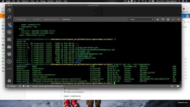This screenshot has width=190, height=107.
Task: Click the circular branch icon in activity bar
Action: click(9, 62)
